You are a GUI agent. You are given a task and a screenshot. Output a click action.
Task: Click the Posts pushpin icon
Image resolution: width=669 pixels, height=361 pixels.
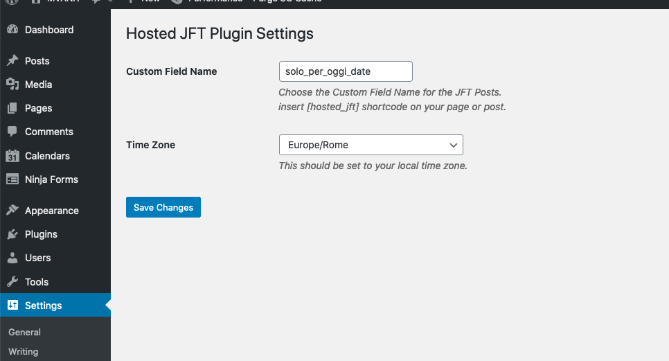click(x=12, y=61)
